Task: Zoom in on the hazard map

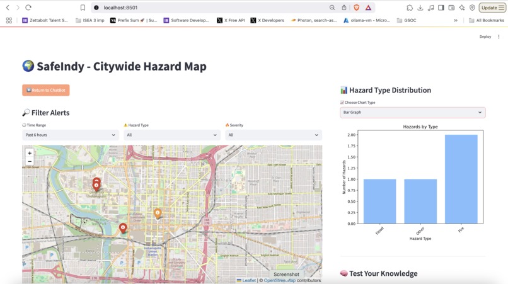Action: 30,153
